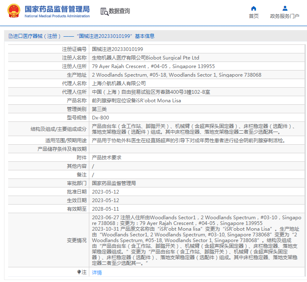Click the 型号规格 row label
Screen dimensions: 307x282
[x=77, y=118]
